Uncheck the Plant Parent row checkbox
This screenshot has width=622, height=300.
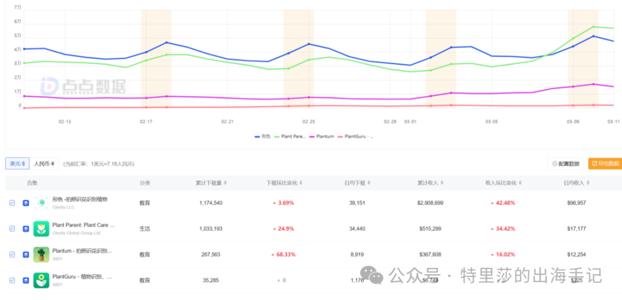(12, 229)
